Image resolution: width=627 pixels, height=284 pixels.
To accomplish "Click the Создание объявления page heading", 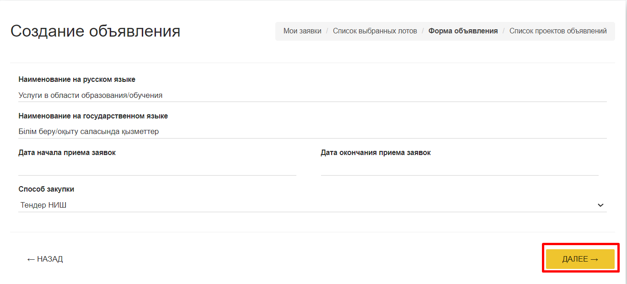I will (95, 31).
